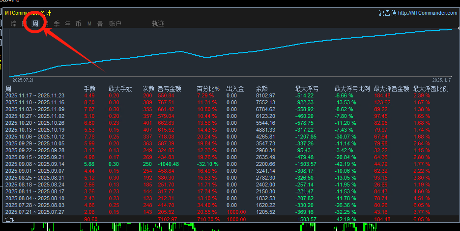The image size is (460, 231).
Task: Click the -30.07 % drawdown ratio cell
Action: [345, 137]
